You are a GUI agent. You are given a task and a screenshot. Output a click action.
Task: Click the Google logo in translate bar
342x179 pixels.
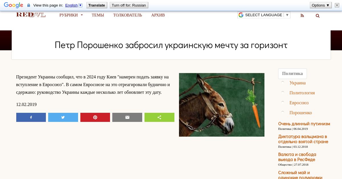[x=13, y=5]
